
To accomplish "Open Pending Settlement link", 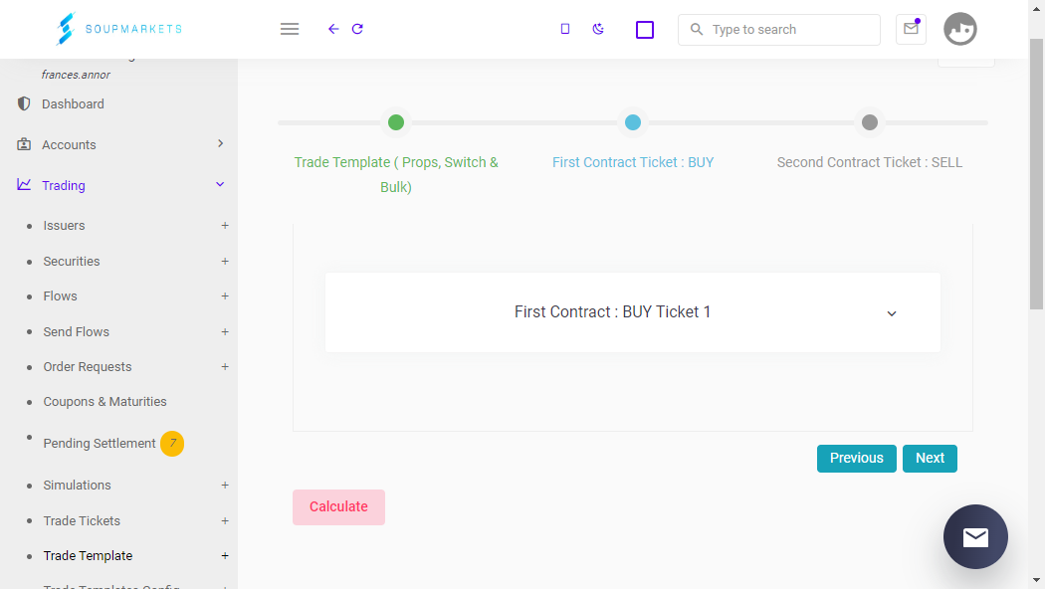I will coord(100,443).
